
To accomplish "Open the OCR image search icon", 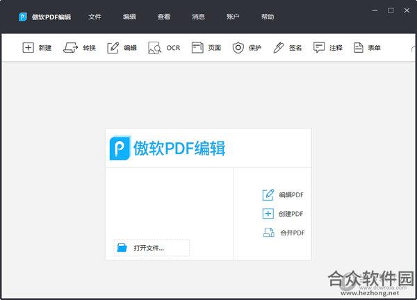I will click(154, 48).
